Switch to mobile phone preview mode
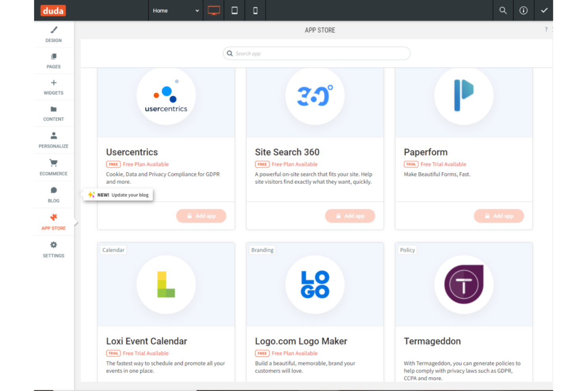Viewport: 587px width, 391px height. (255, 10)
